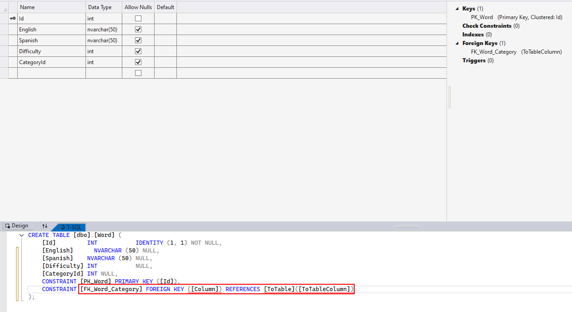Click the Check Constraints heading
This screenshot has width=572, height=312.
coord(487,26)
